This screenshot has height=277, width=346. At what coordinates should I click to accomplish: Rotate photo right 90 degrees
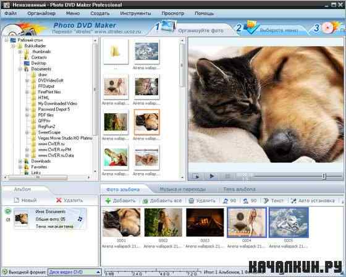pyautogui.click(x=250, y=200)
